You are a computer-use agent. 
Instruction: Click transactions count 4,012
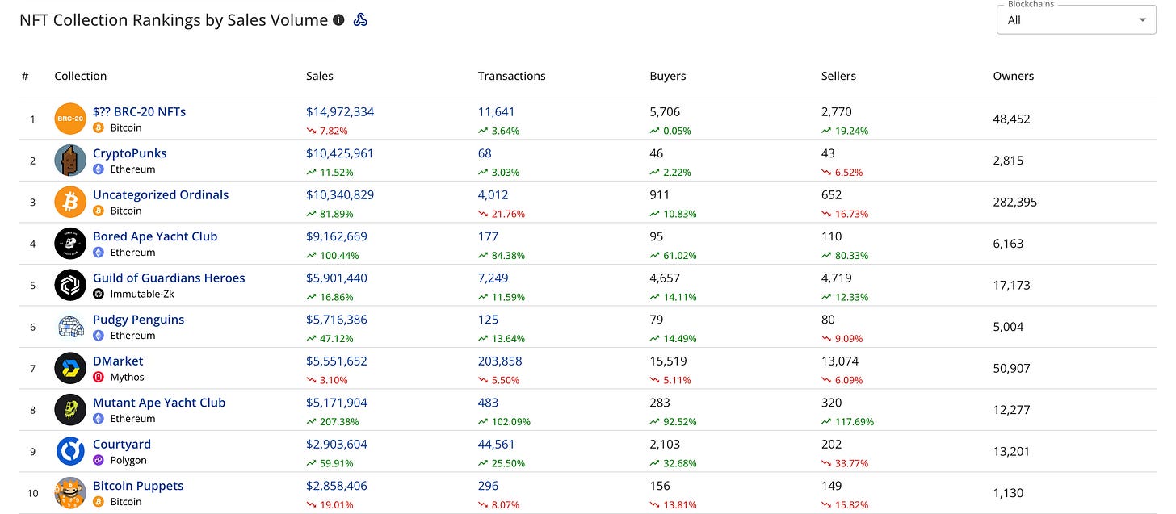pyautogui.click(x=493, y=194)
